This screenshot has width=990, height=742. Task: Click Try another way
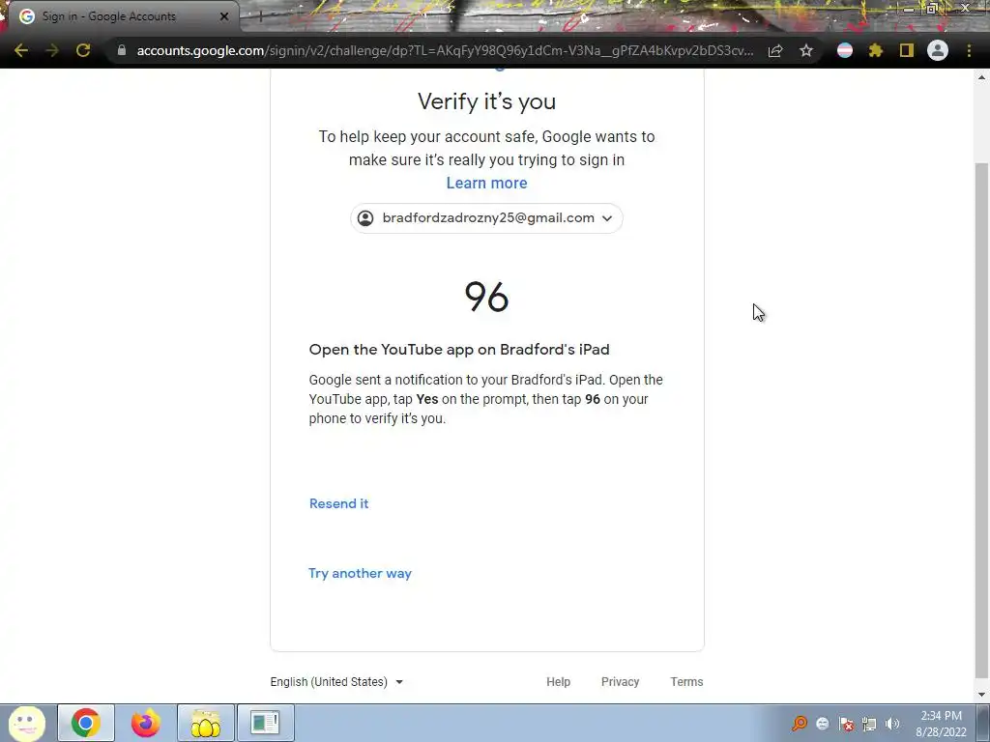tap(360, 573)
